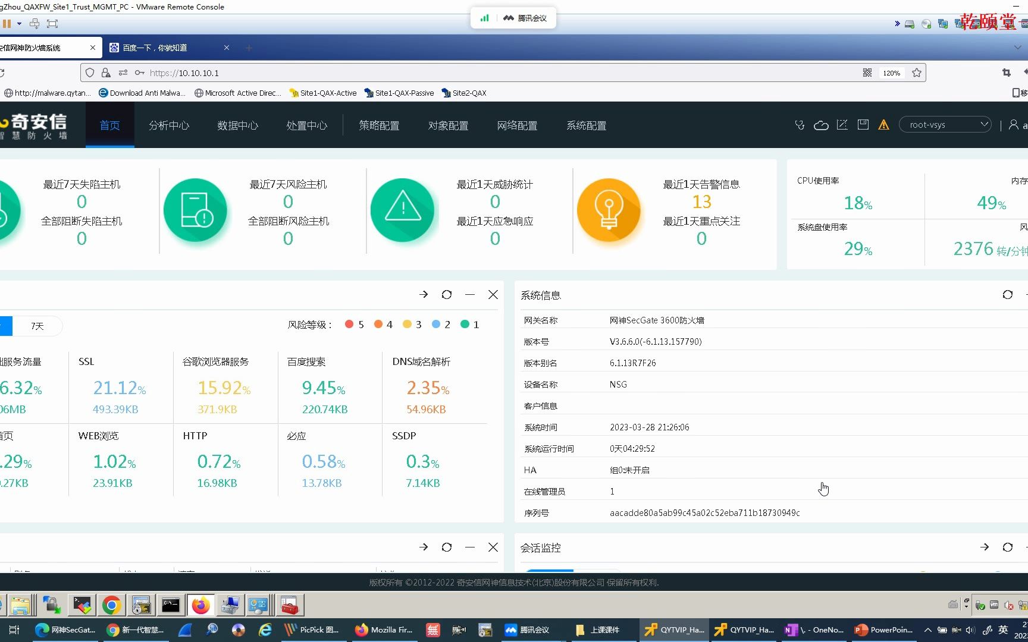Screen dimensions: 1028x642
Task: Click the cloud service icon in header
Action: point(821,125)
